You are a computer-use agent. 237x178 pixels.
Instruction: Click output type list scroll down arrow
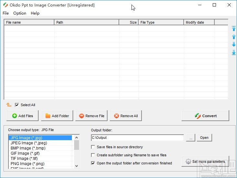(76, 166)
